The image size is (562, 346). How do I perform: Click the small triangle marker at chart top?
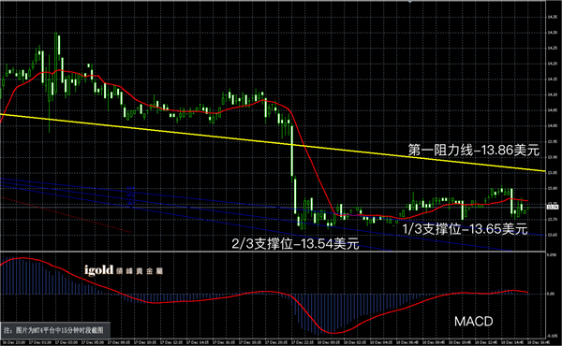[410, 2]
